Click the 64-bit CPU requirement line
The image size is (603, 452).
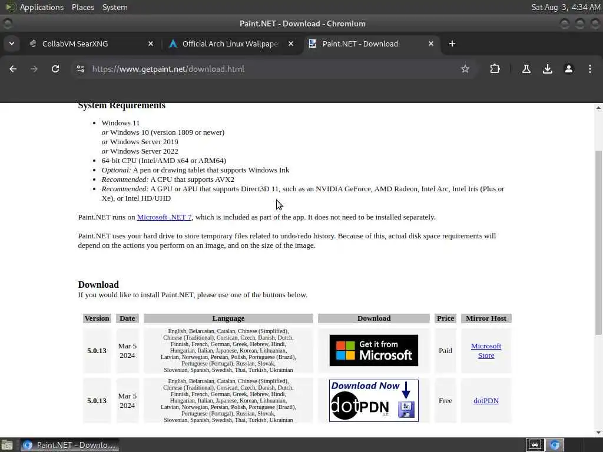click(x=164, y=161)
